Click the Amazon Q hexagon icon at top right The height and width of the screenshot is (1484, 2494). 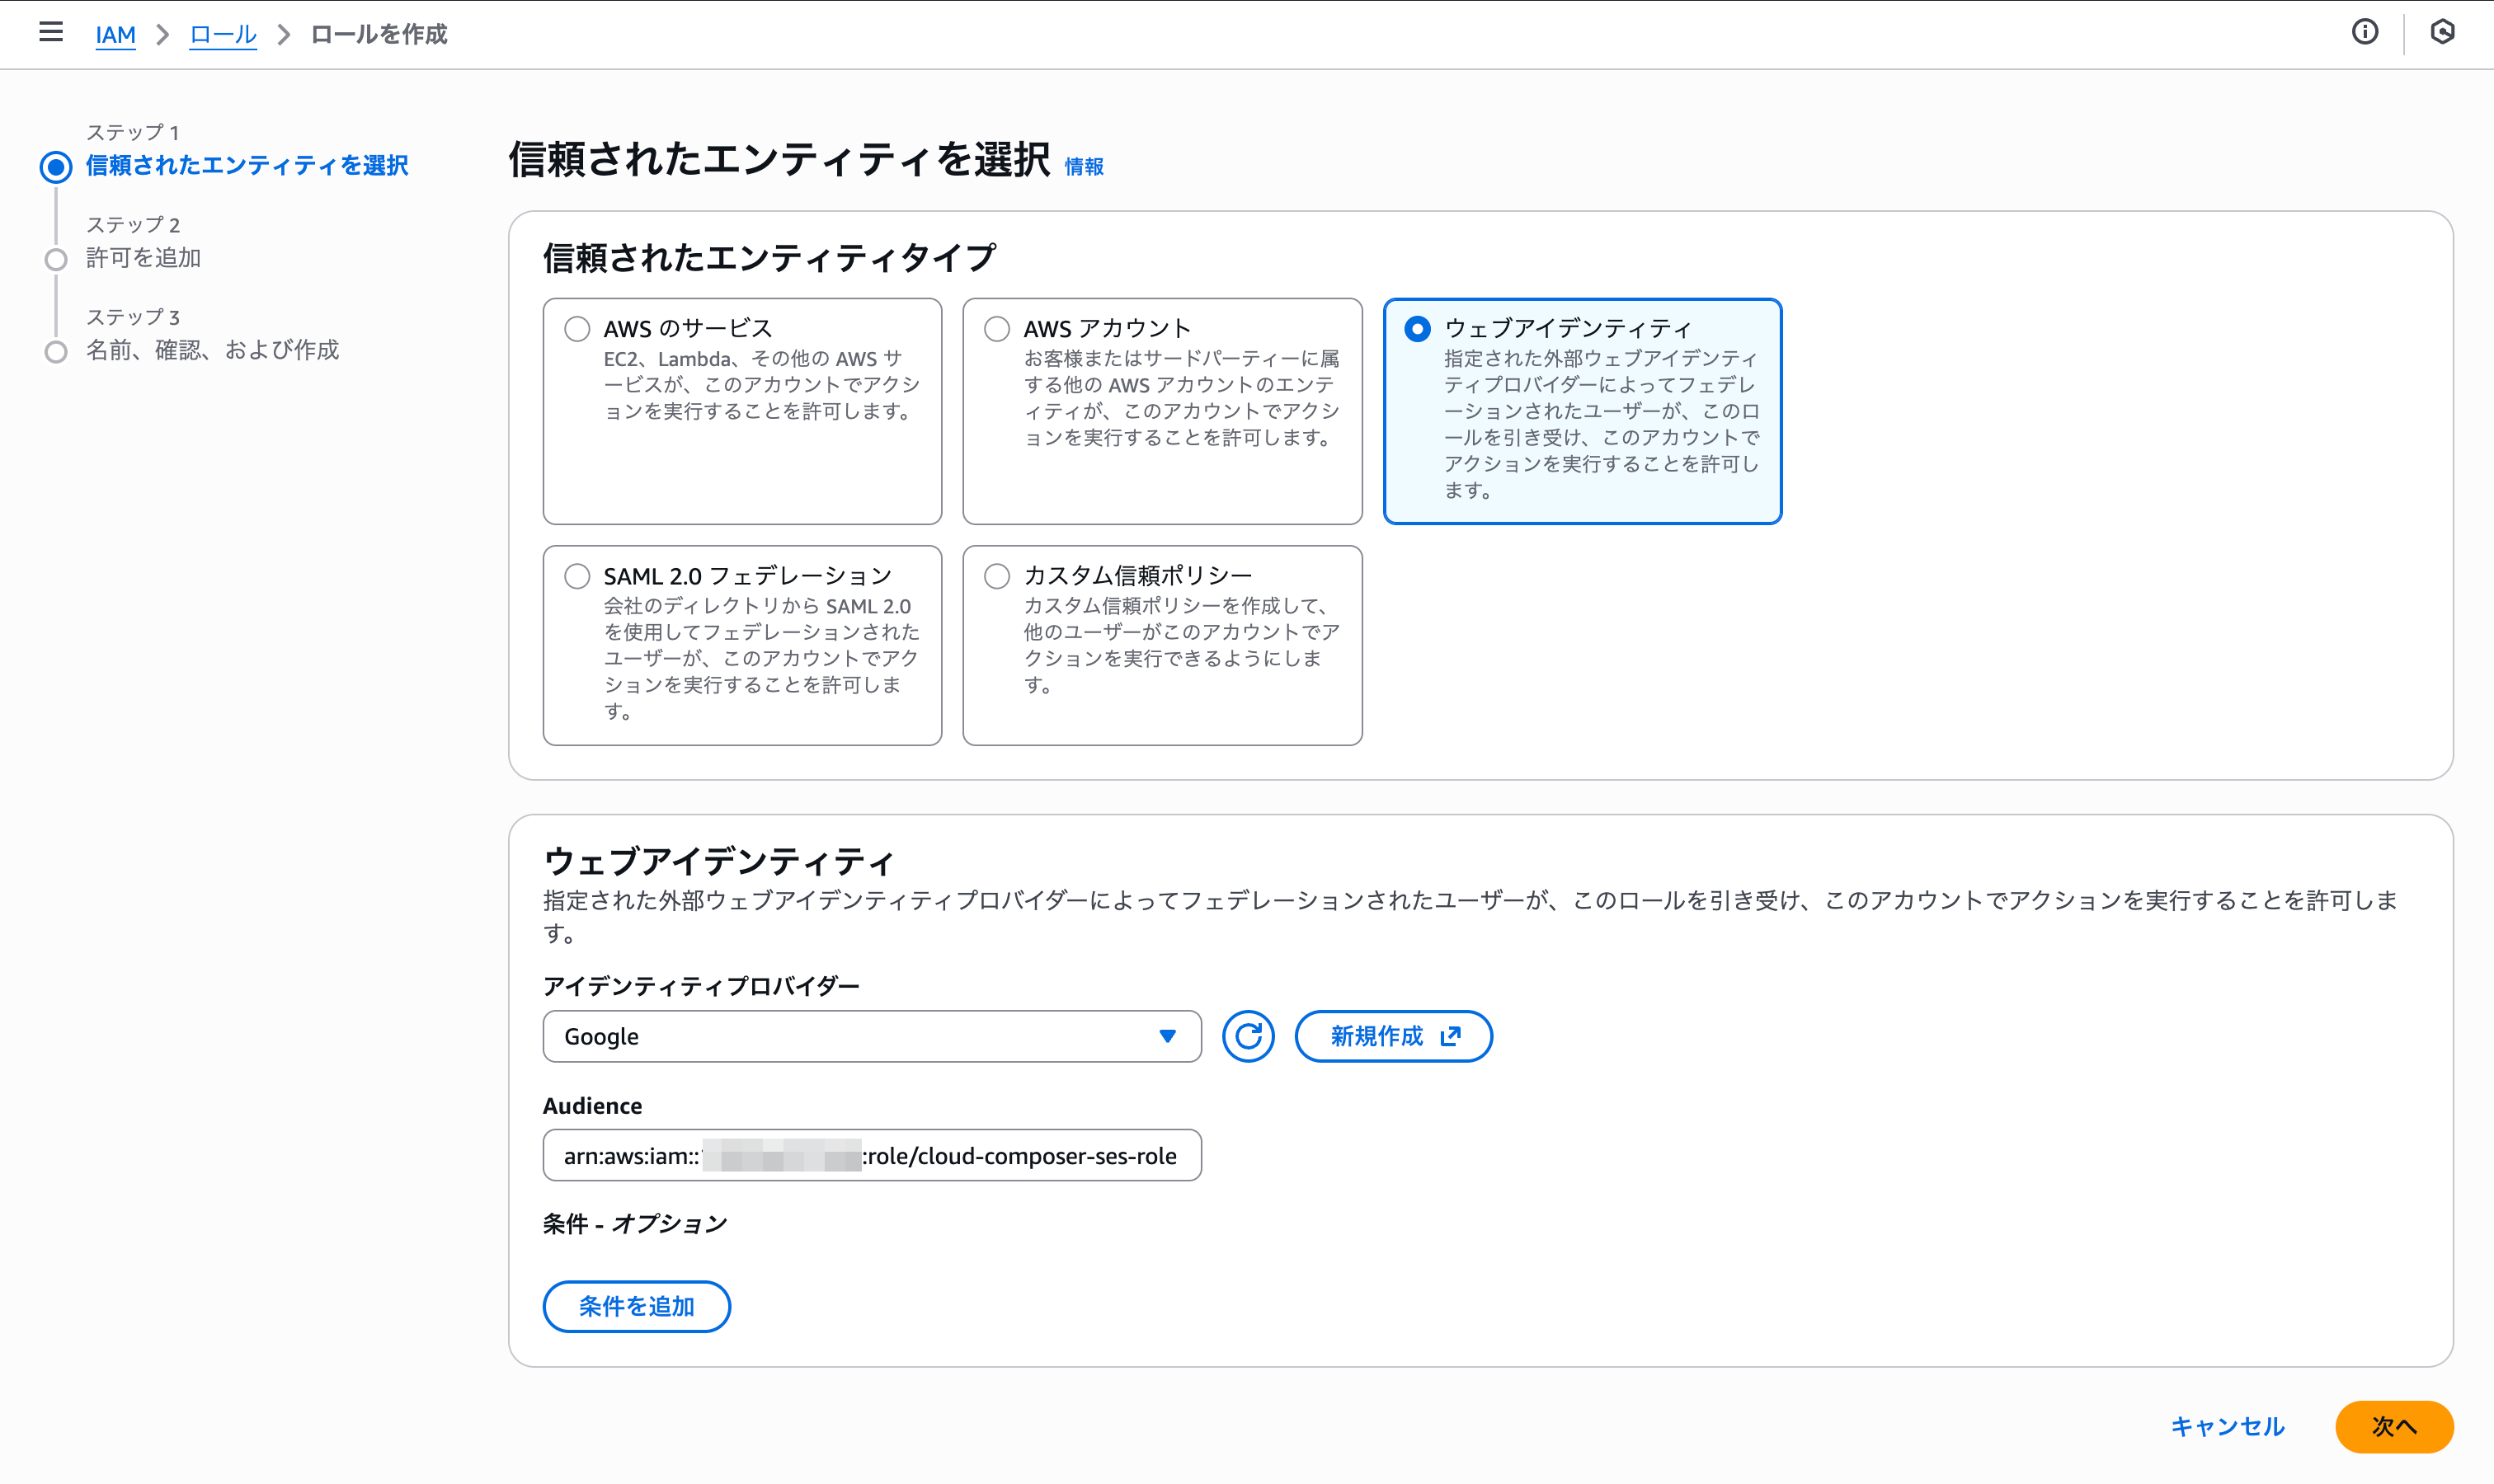pyautogui.click(x=2444, y=33)
